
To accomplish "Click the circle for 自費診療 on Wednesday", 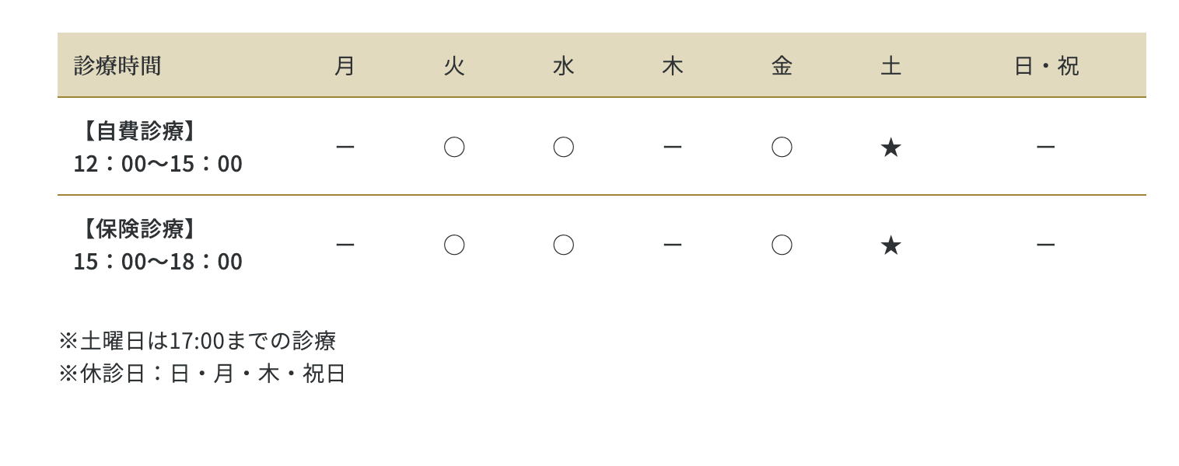I will (563, 147).
